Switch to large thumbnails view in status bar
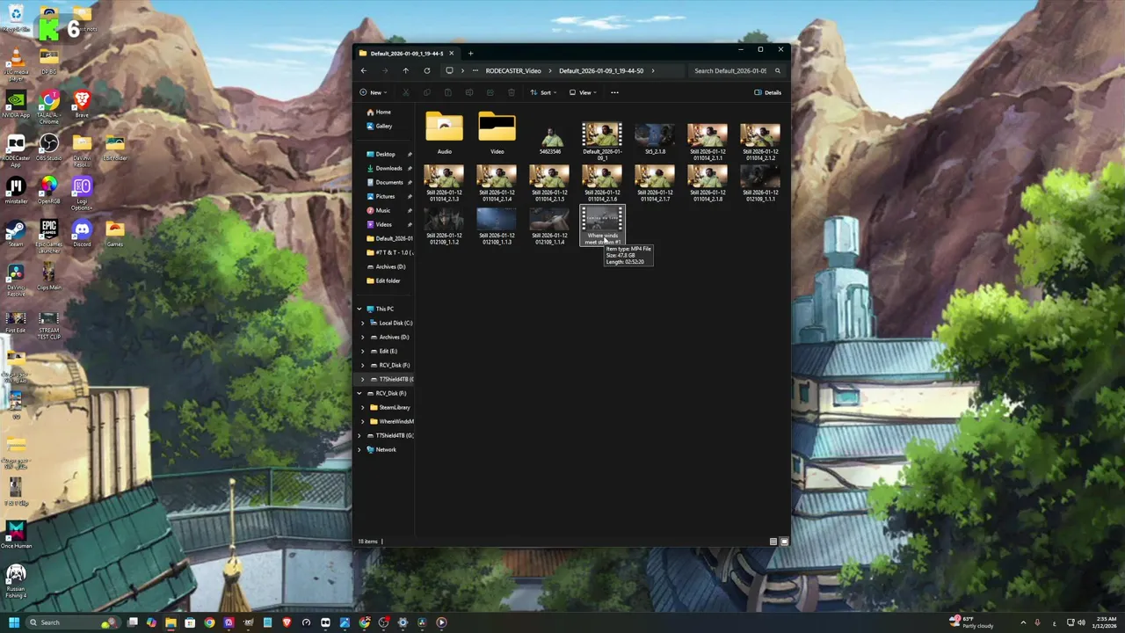The image size is (1125, 633). coord(784,542)
